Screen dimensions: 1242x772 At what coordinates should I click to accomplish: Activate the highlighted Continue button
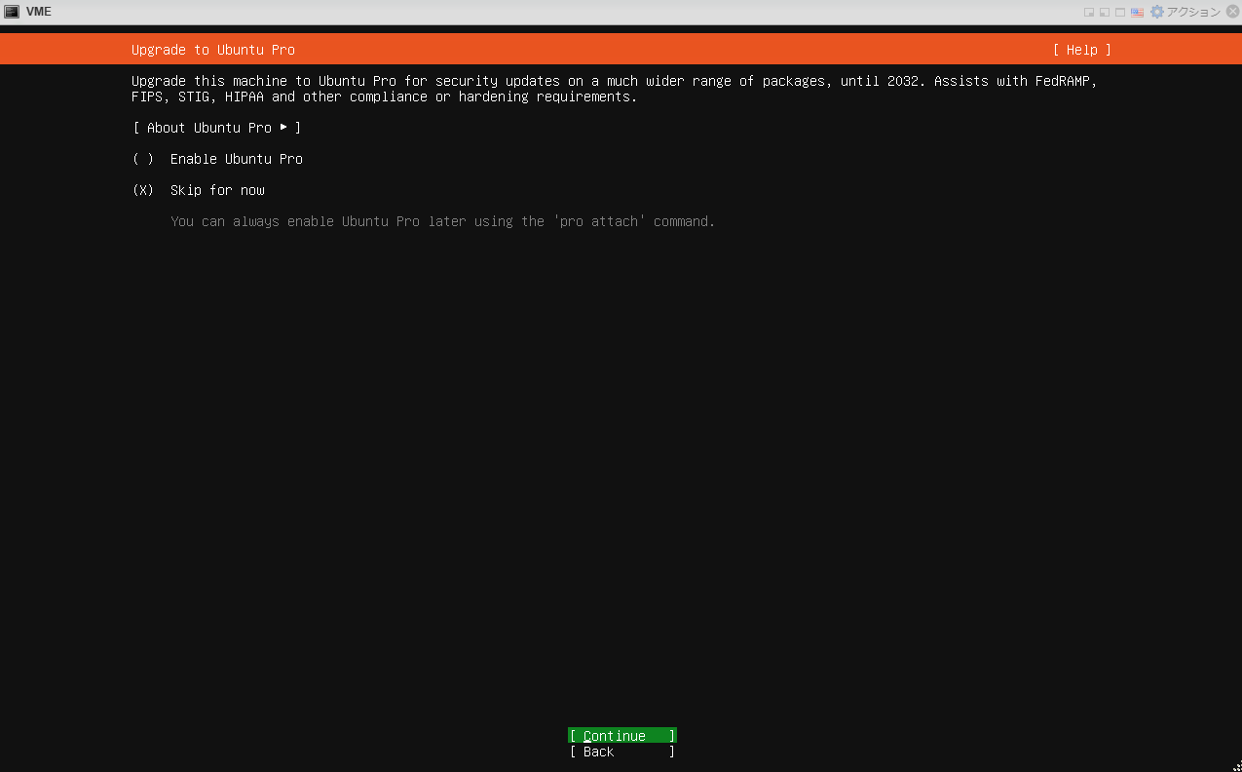(622, 735)
